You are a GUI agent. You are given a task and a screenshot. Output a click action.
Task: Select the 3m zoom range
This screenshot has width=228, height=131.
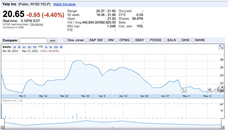coord(29,47)
